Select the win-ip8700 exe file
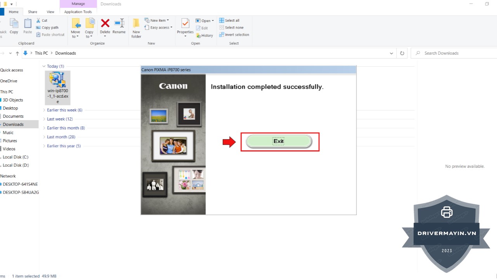The width and height of the screenshot is (497, 279). coord(57,87)
